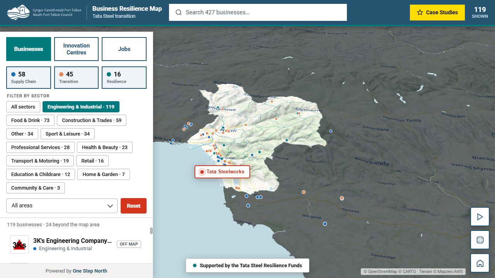Filter by Professional Services sector
Viewport: 495px width, 278px height.
pos(41,147)
